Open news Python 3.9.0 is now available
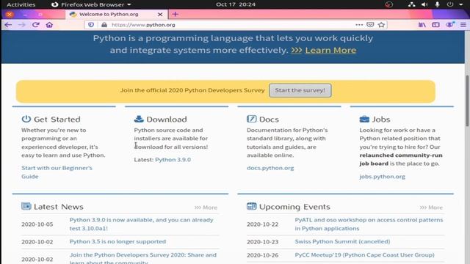Image resolution: width=470 pixels, height=264 pixels. coord(142,224)
